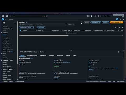
Task: Collapse the Instance summary section
Action: [x=19, y=59]
